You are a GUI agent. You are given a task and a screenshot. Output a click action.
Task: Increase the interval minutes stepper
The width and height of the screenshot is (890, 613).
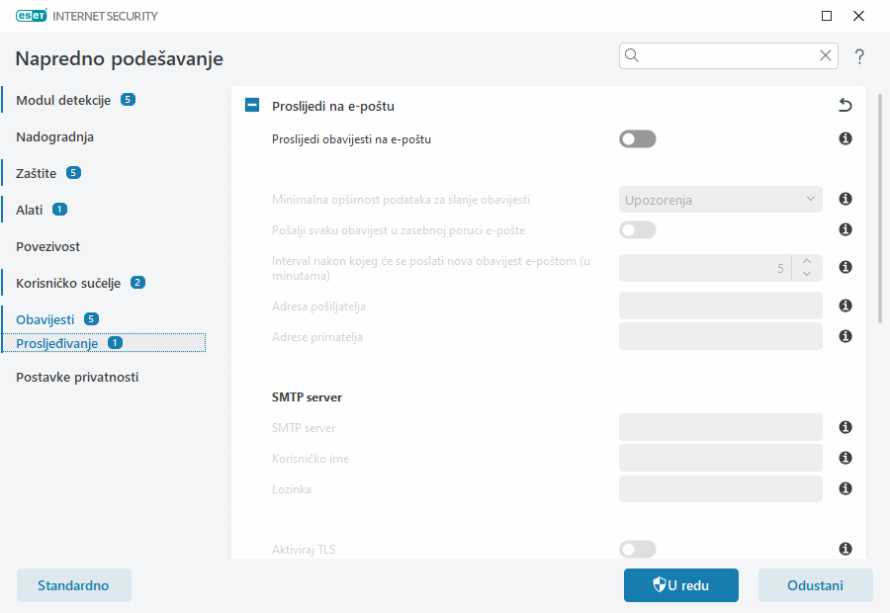[x=807, y=261]
